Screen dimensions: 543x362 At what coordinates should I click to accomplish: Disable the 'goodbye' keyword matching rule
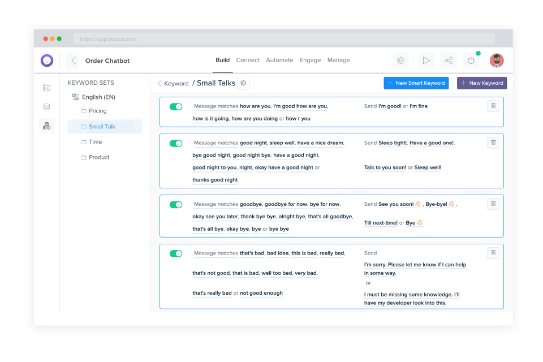(176, 204)
